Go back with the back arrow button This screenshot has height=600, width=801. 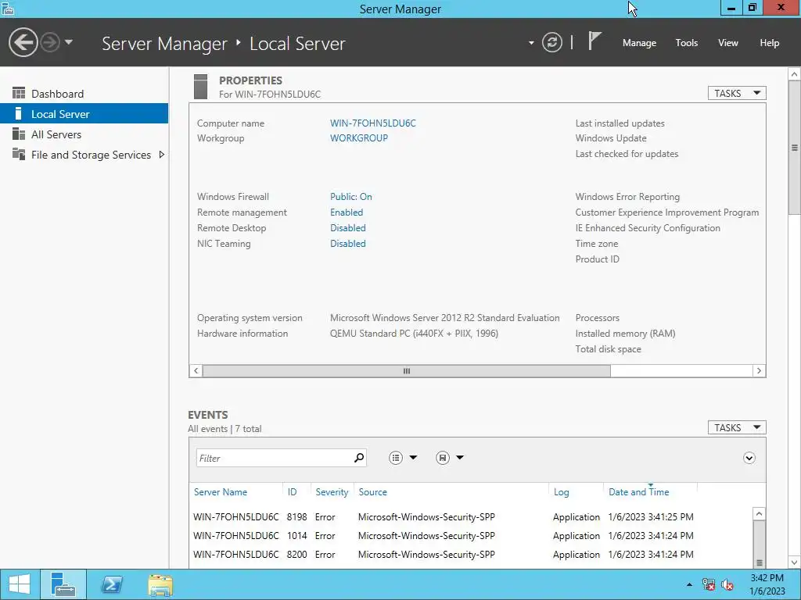click(x=23, y=42)
